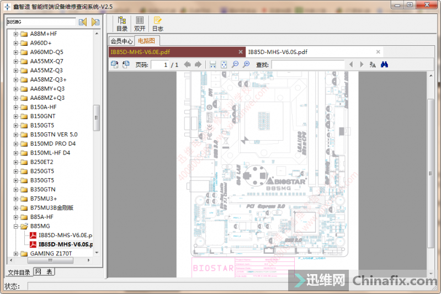Click the folder icon of A88M+HF

tap(24, 34)
